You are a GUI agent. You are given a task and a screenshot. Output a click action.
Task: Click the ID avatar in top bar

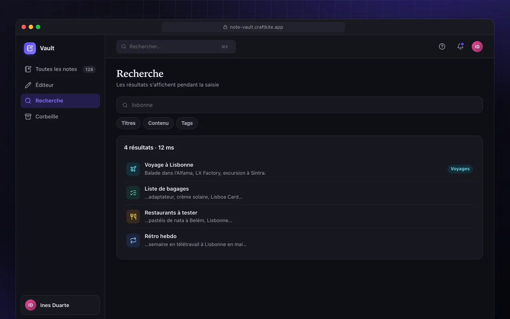(x=477, y=47)
